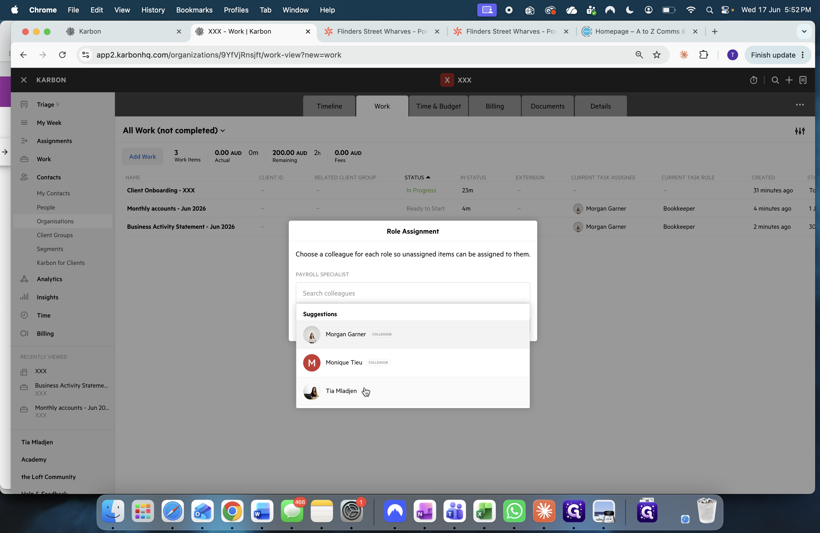Viewport: 820px width, 533px height.
Task: Switch to the Billing tab
Action: click(494, 106)
